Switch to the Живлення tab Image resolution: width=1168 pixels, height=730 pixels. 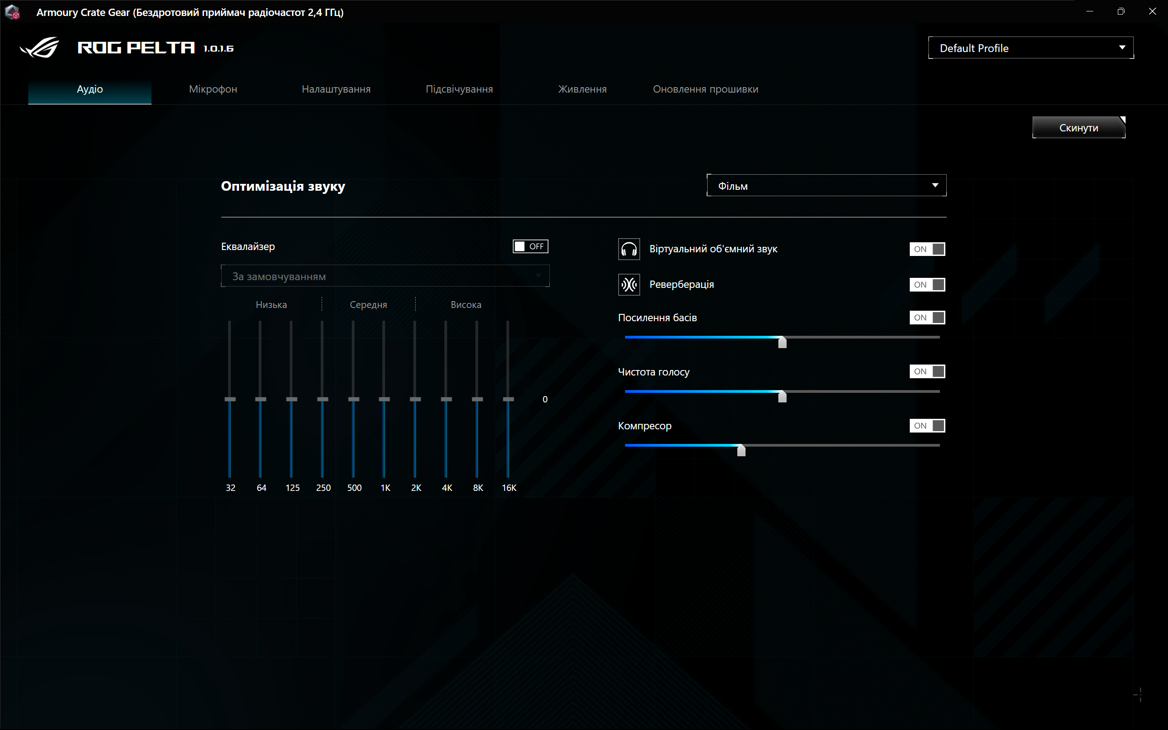coord(582,89)
